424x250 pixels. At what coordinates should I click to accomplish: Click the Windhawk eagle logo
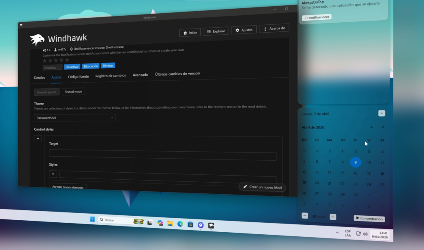37,40
